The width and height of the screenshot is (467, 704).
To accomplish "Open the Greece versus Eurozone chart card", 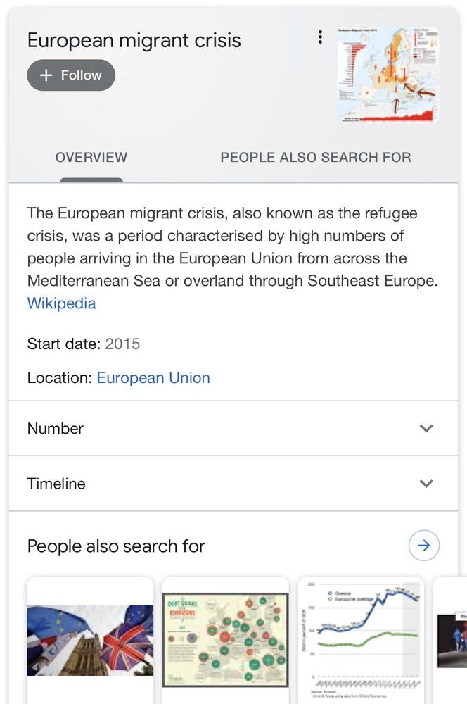I will (x=361, y=640).
